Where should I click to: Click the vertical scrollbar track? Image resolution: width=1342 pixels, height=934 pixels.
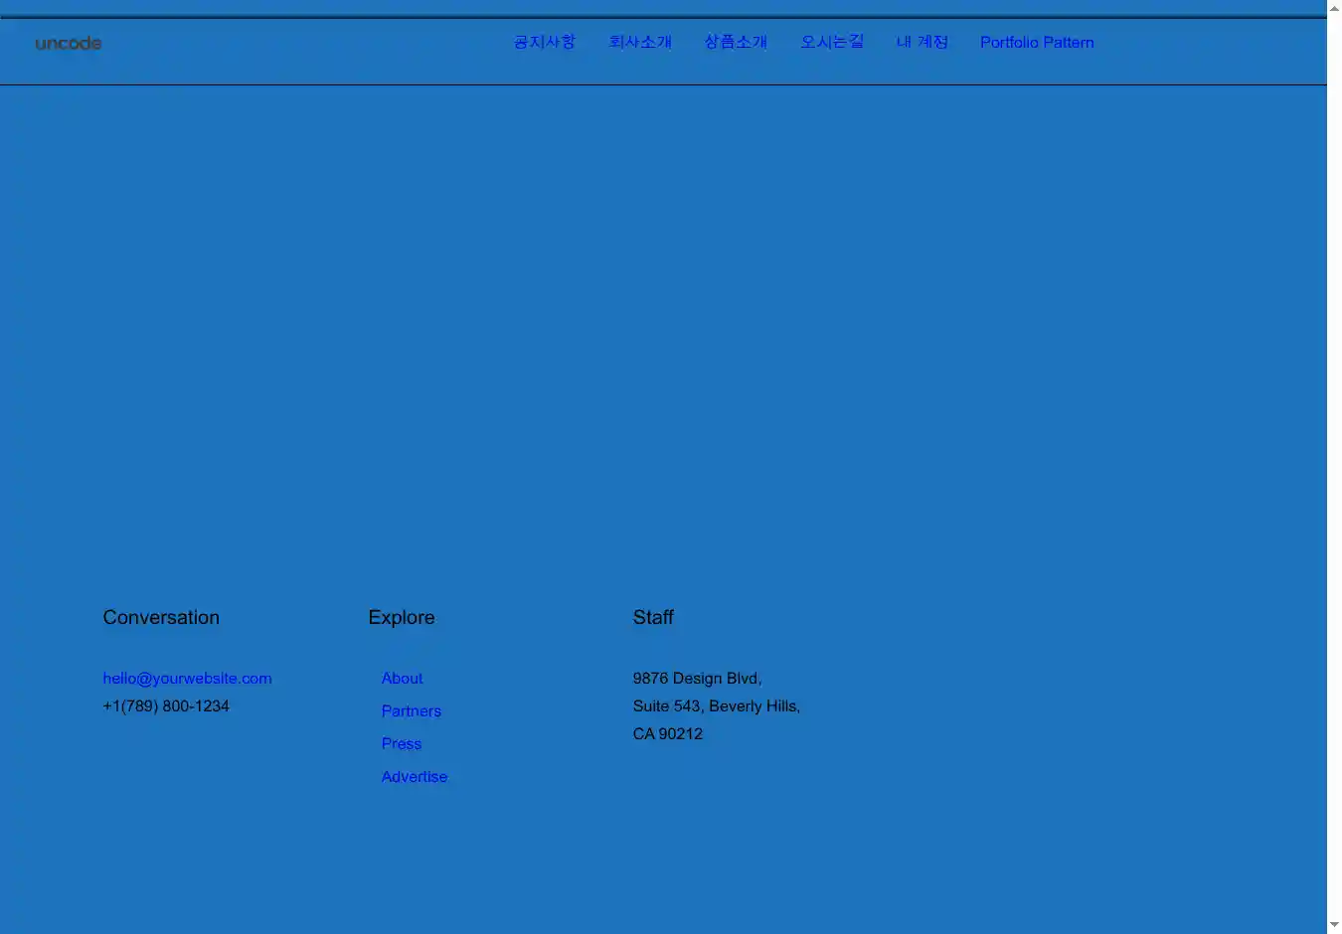(x=1334, y=467)
